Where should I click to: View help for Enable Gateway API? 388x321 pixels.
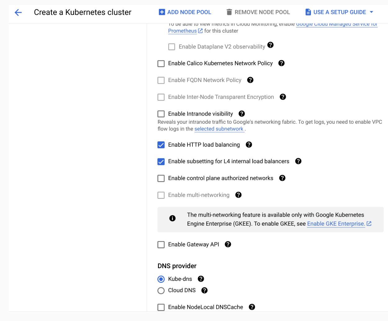228,245
